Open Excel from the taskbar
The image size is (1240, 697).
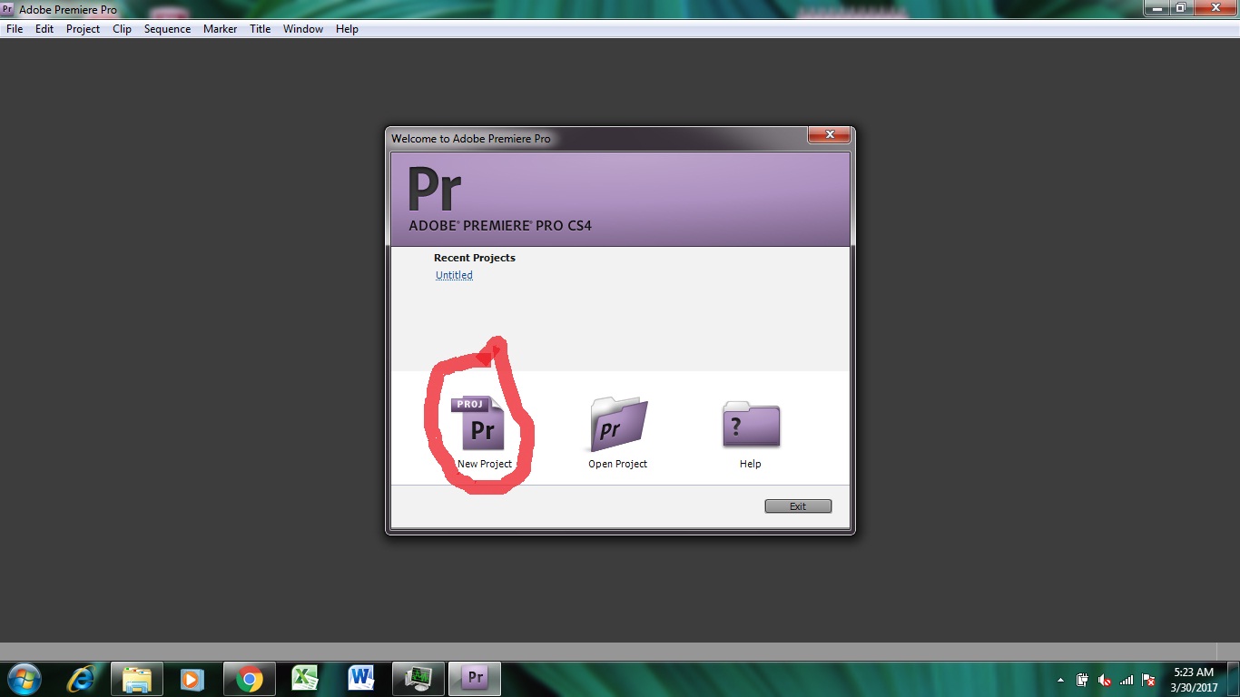pos(305,679)
